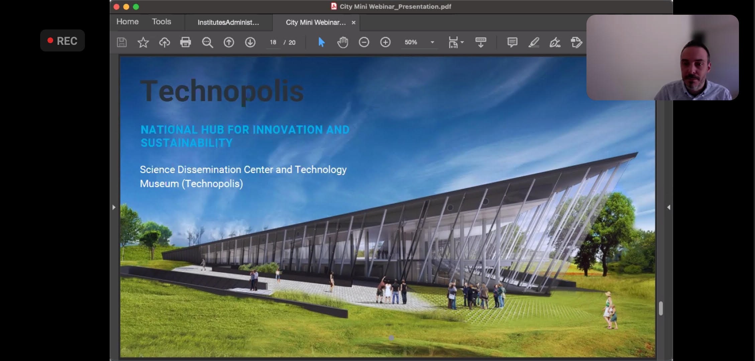The image size is (755, 361).
Task: Switch to the InstitutesAdminist... tab
Action: (228, 22)
